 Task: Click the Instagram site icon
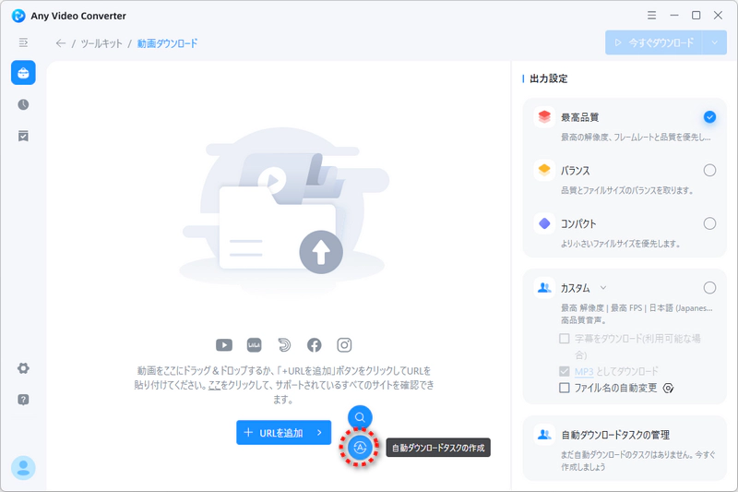344,345
